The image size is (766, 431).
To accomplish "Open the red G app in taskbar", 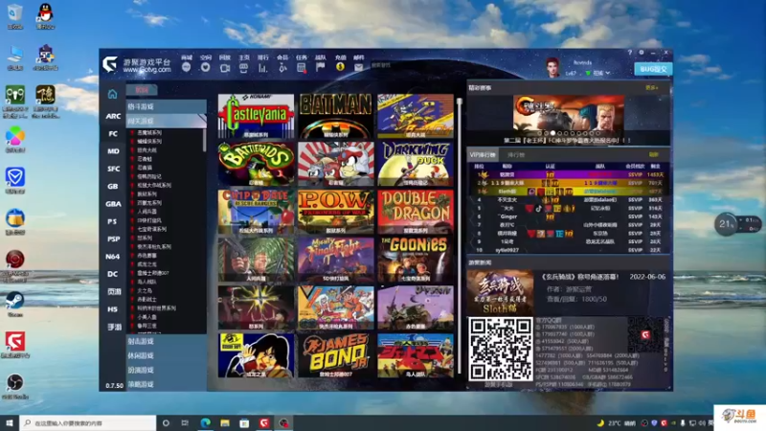I will (x=264, y=422).
